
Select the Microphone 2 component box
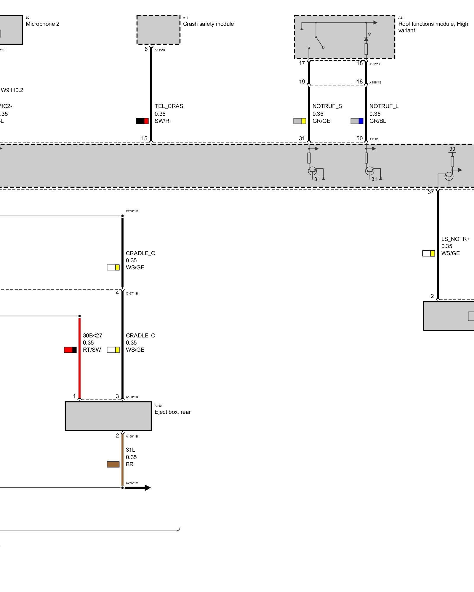pyautogui.click(x=11, y=30)
